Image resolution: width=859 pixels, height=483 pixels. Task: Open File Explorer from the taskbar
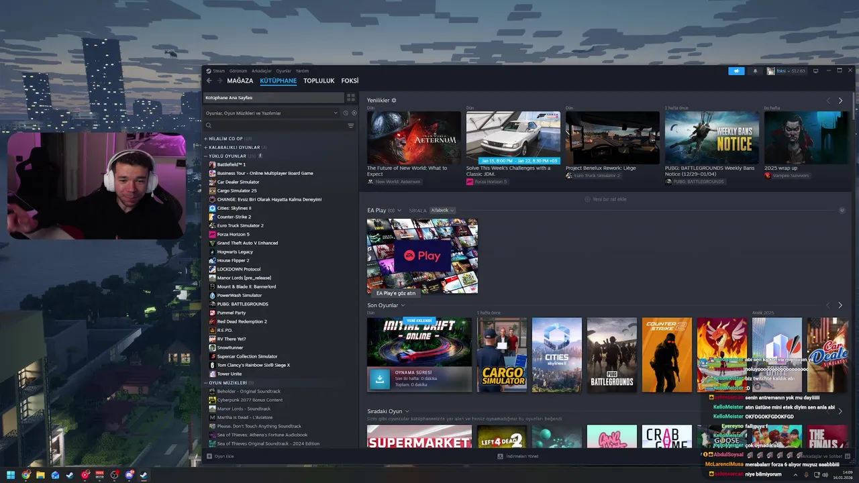pos(40,475)
